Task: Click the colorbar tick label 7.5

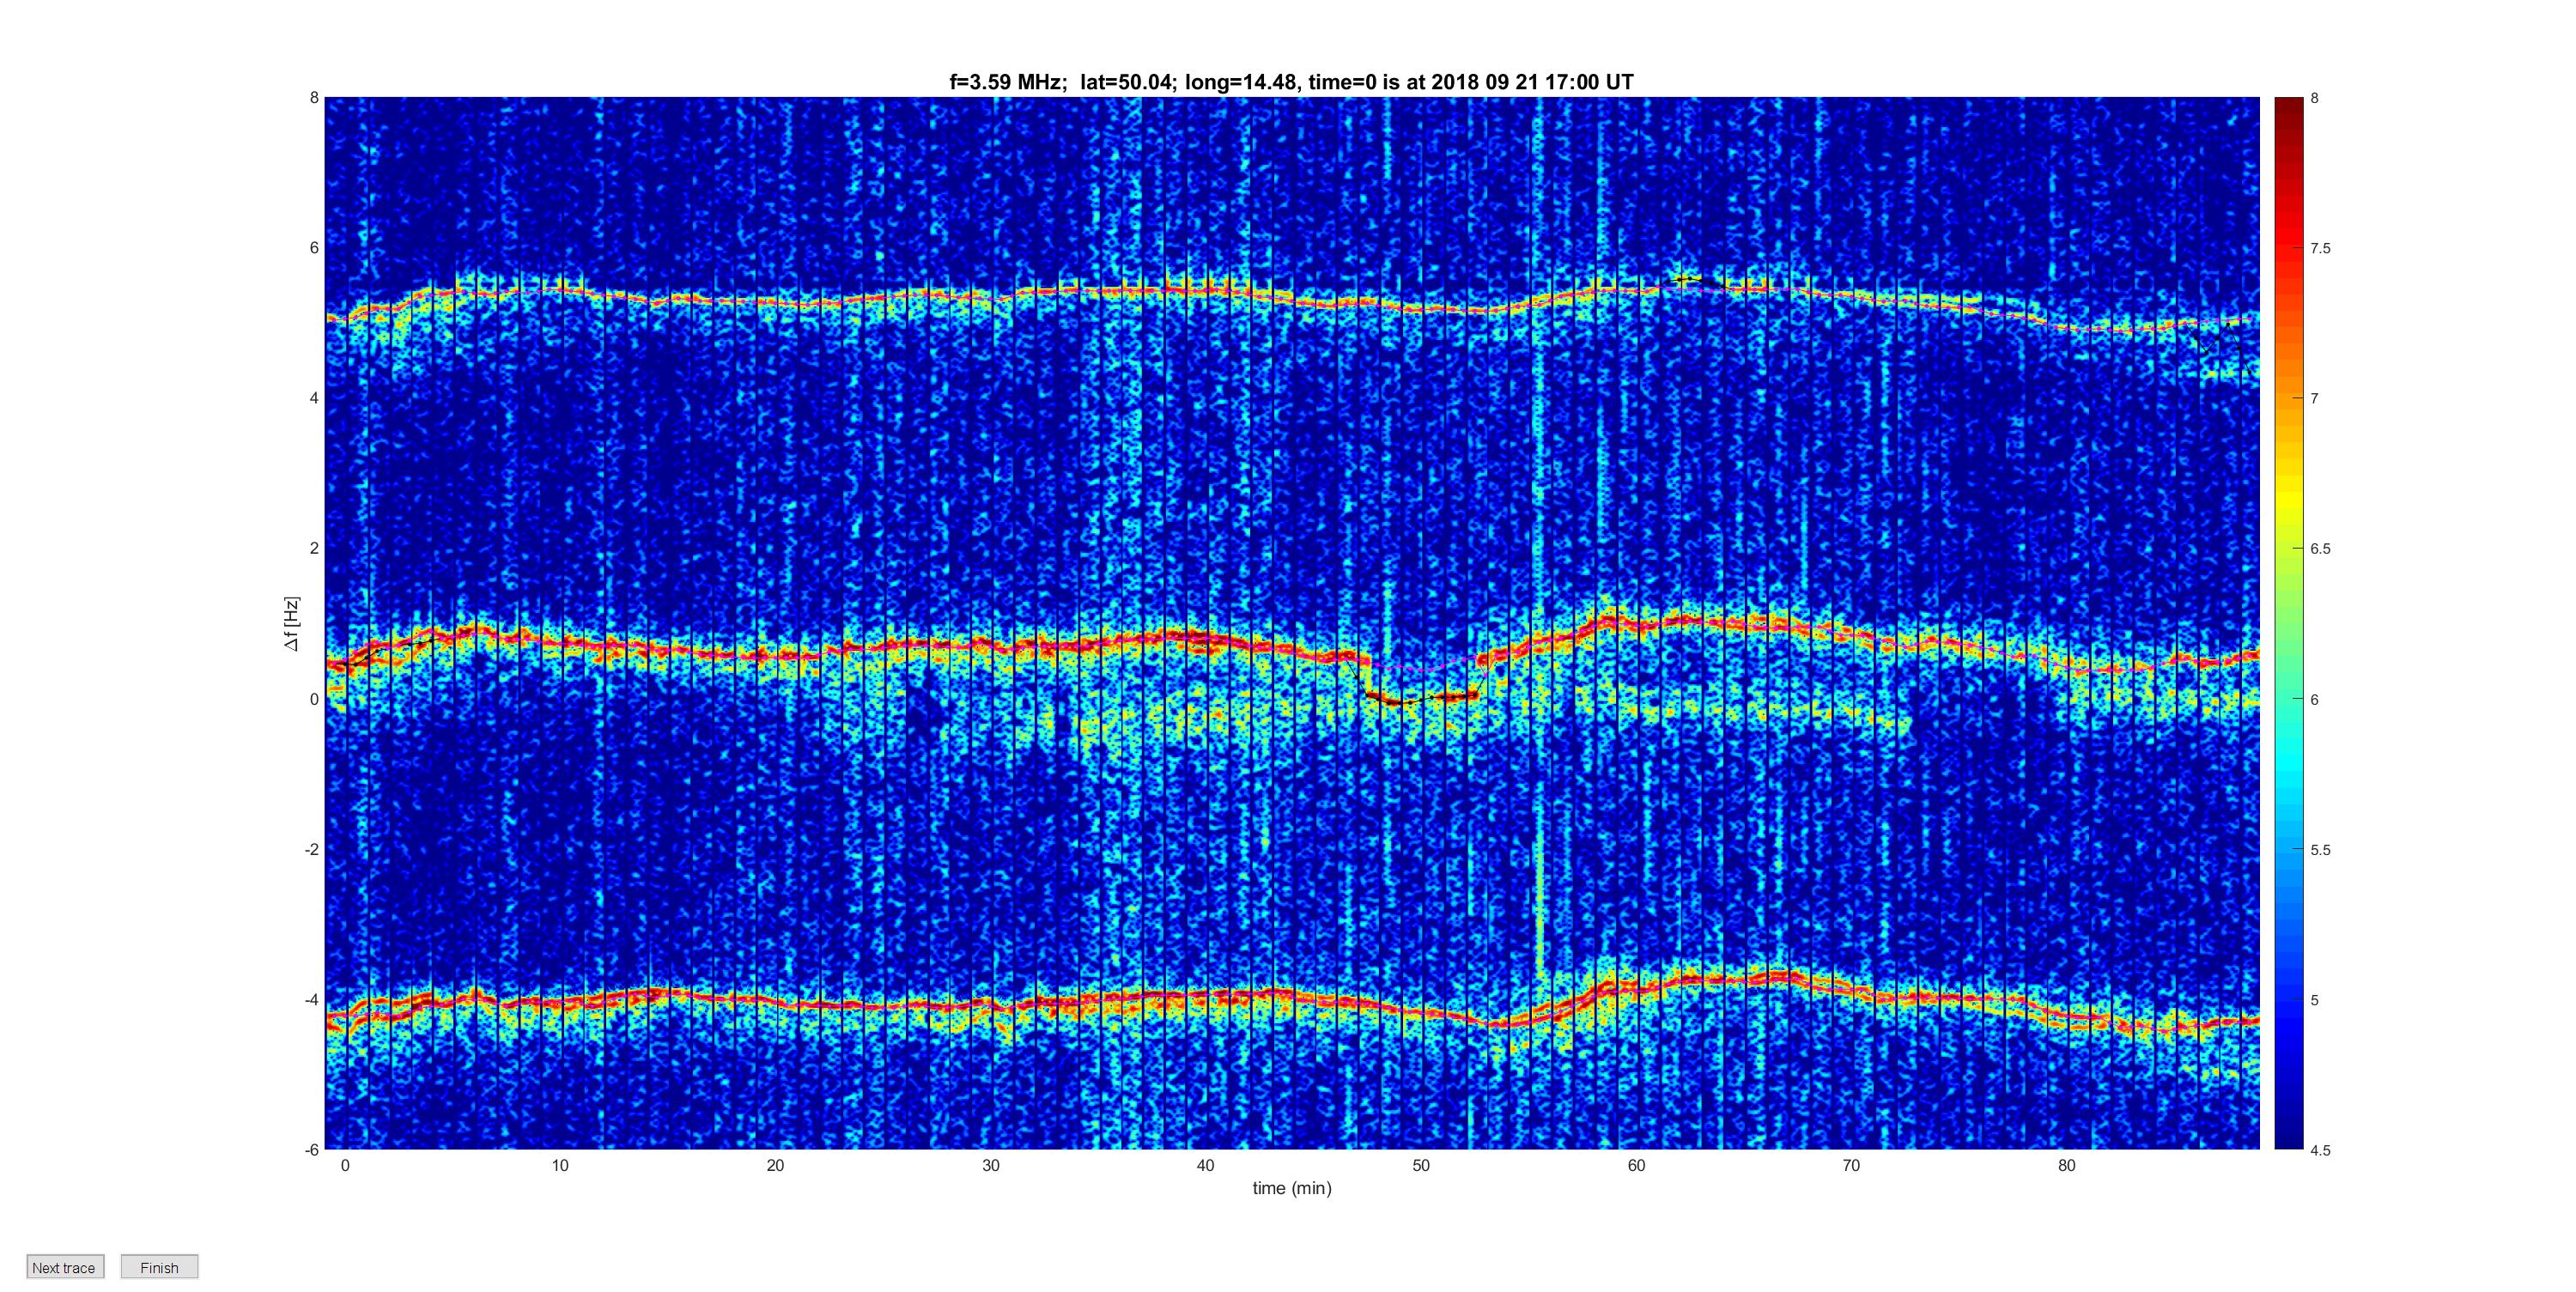Action: coord(2320,249)
